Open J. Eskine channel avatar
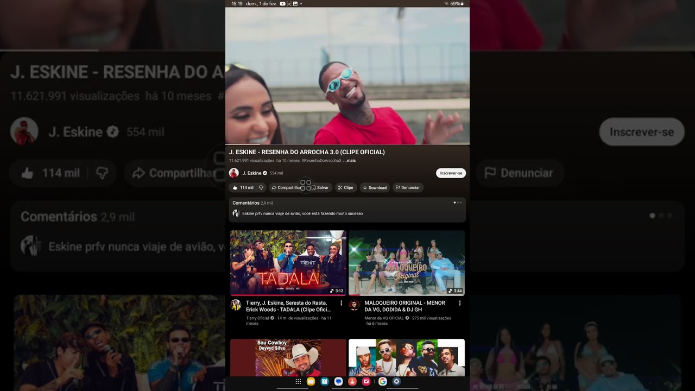This screenshot has height=391, width=695. click(234, 173)
